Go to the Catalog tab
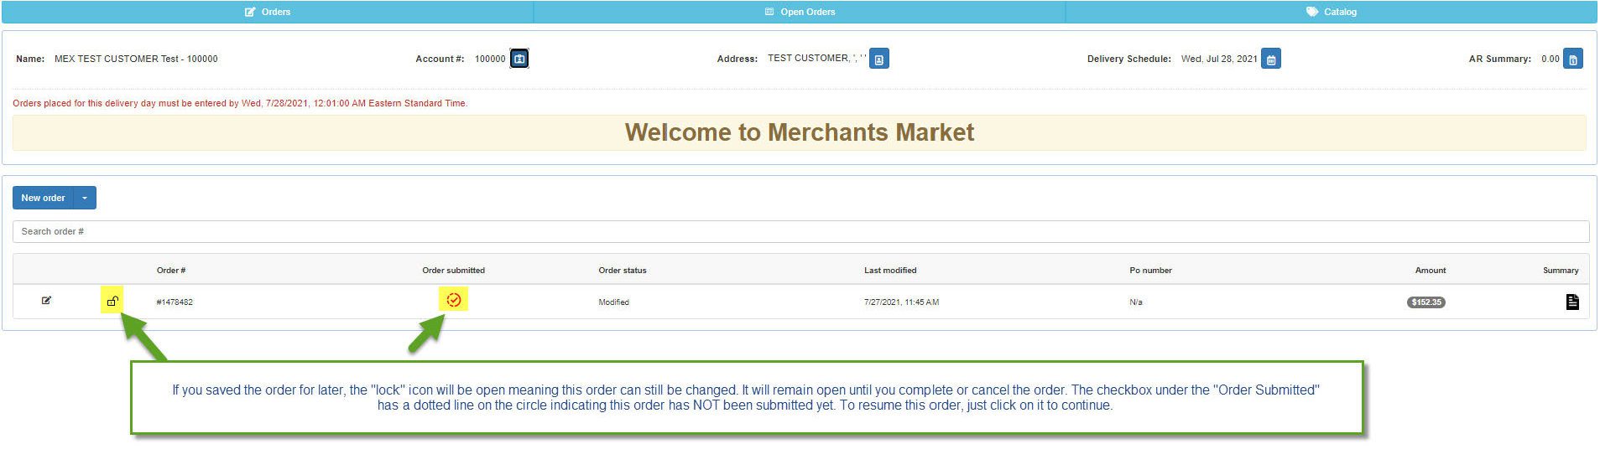The width and height of the screenshot is (1600, 475). tap(1332, 12)
